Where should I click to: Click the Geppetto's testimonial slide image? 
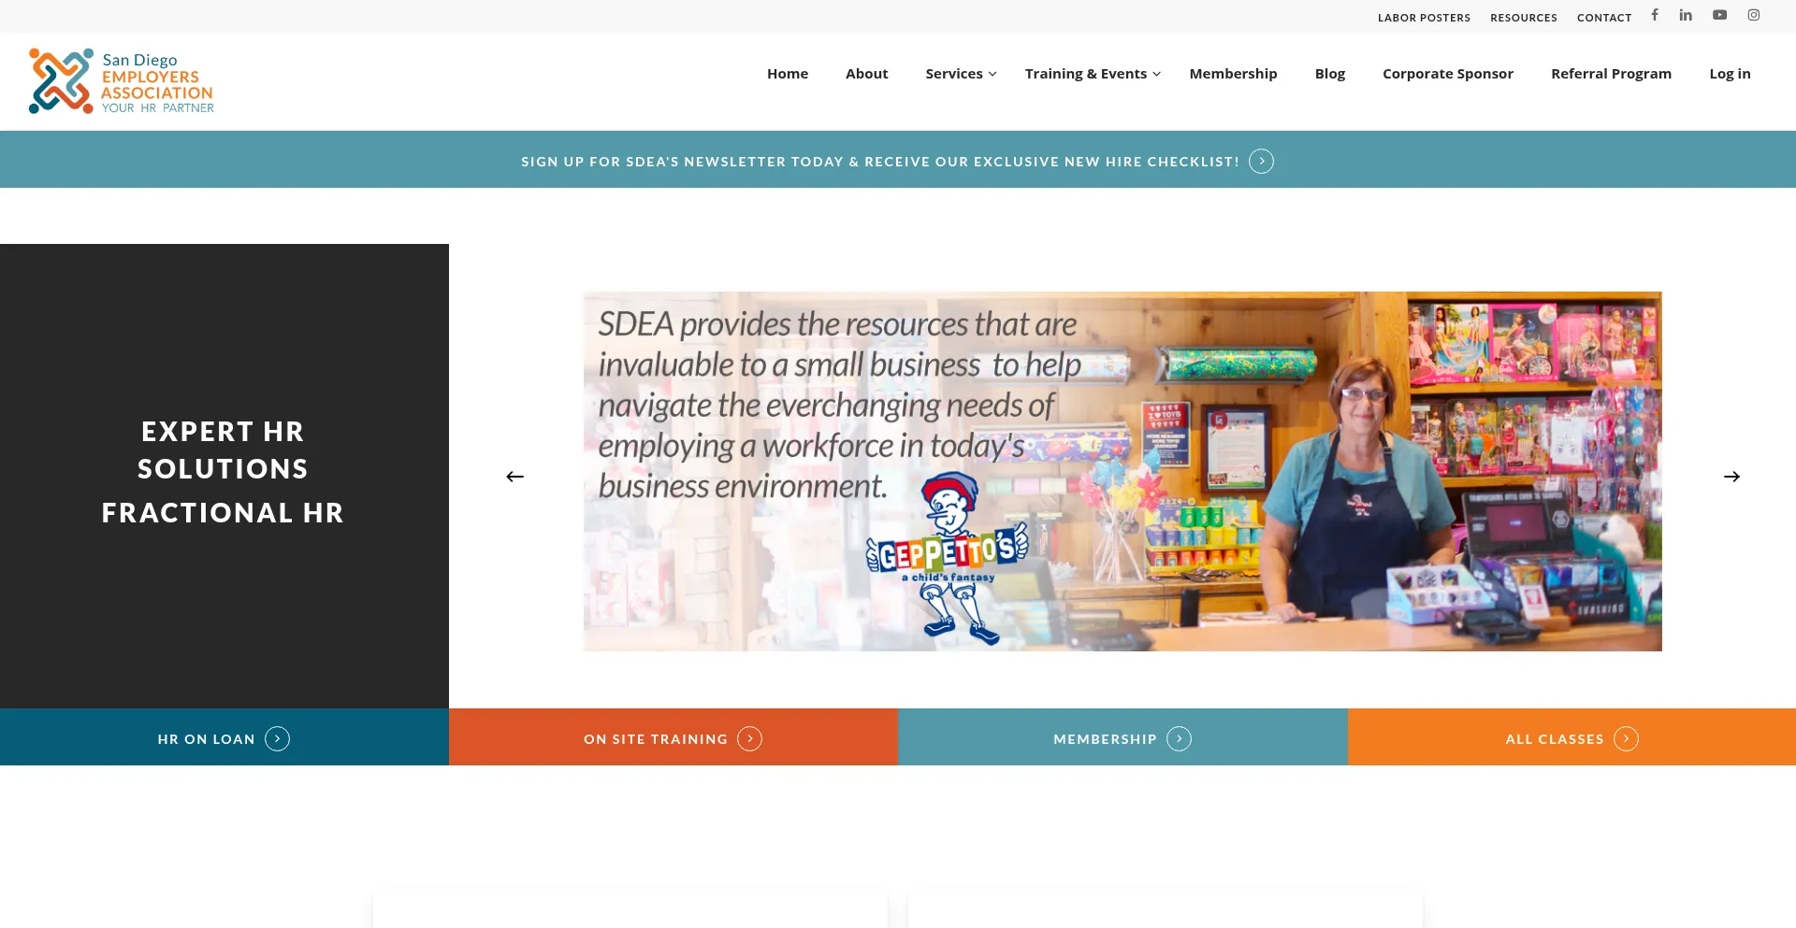pos(1122,471)
